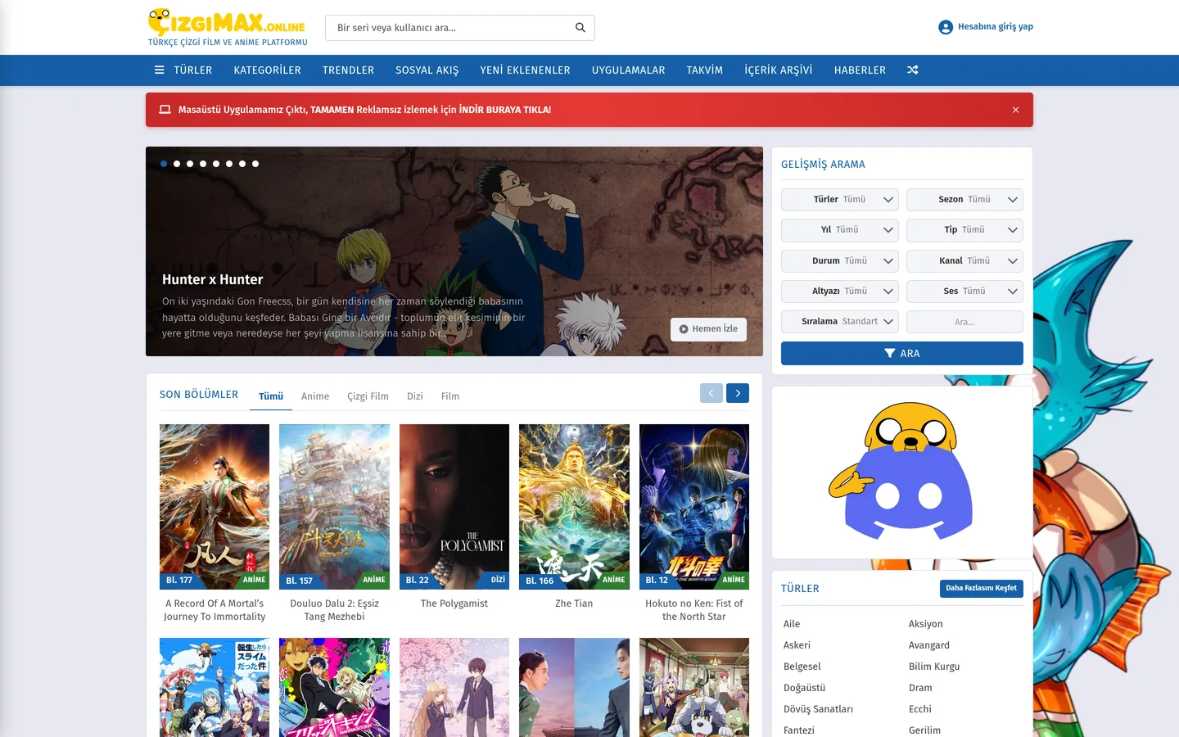Click the play icon in Hemen İzle
Screen dimensions: 1179x737
684,329
